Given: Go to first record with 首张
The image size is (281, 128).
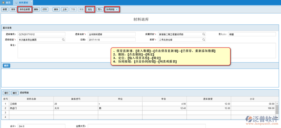Looking at the screenshot, I should [x=56, y=9].
